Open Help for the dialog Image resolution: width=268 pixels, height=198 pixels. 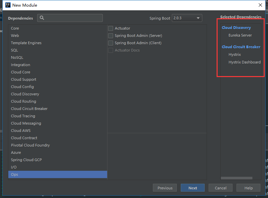(248, 188)
